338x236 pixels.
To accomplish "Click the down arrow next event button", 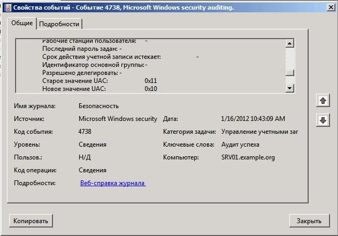I will (x=322, y=120).
